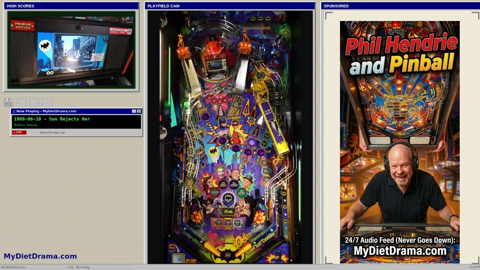Select the PLAYFIELD CAM panel title
Screen dimensions: 480x270
click(163, 6)
